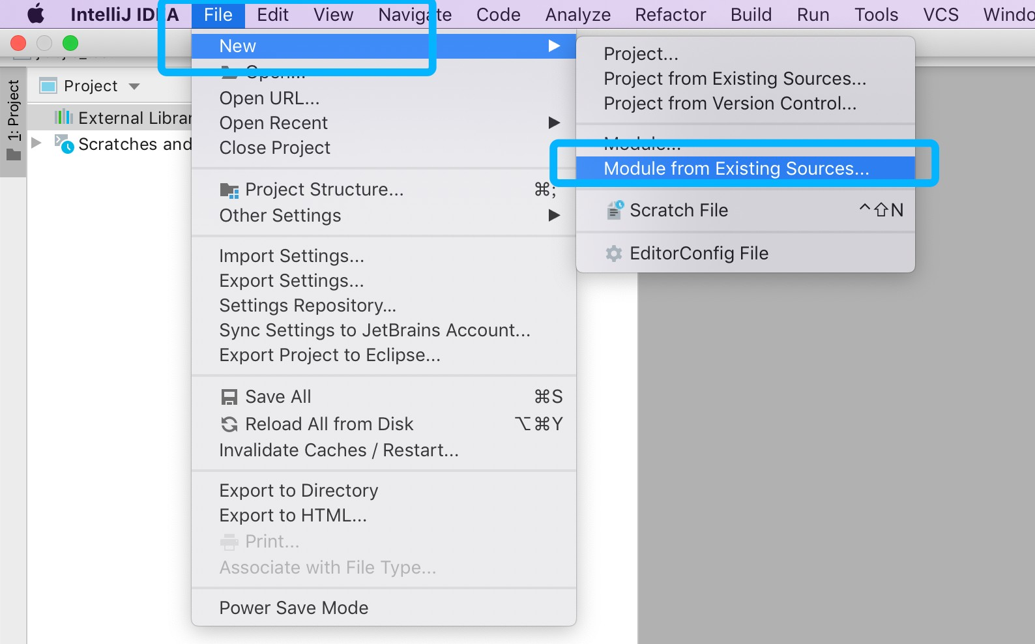The image size is (1035, 644).
Task: Click the Apple logo menu
Action: point(36,14)
